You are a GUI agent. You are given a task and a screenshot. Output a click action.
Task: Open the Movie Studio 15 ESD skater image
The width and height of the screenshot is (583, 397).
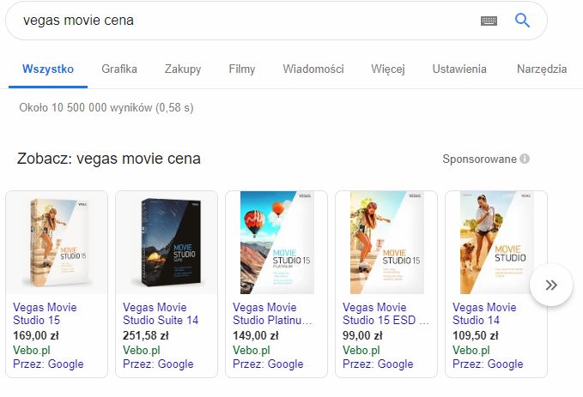click(x=386, y=243)
